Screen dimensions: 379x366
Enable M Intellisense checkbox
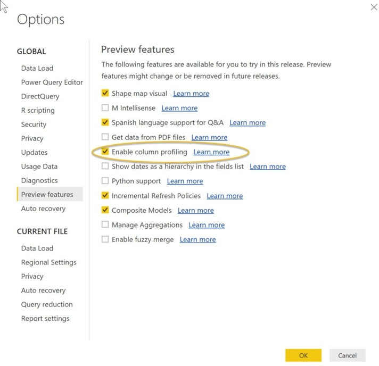tap(105, 108)
